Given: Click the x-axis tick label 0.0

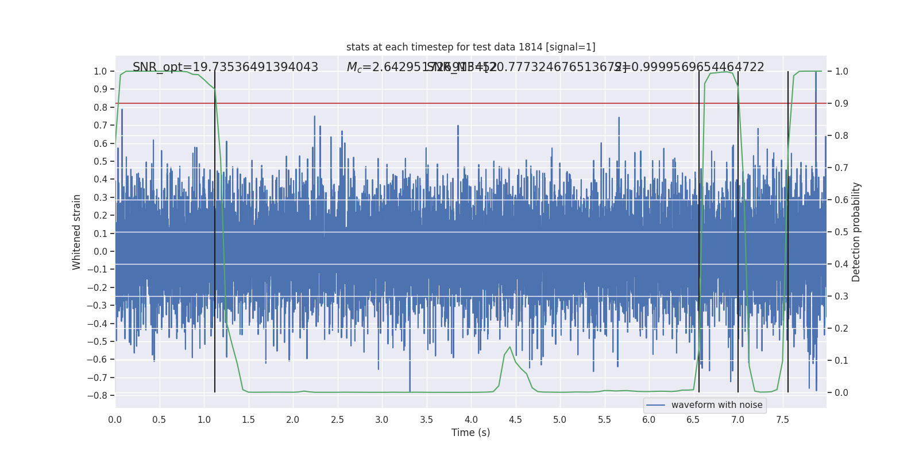Looking at the screenshot, I should [x=115, y=420].
